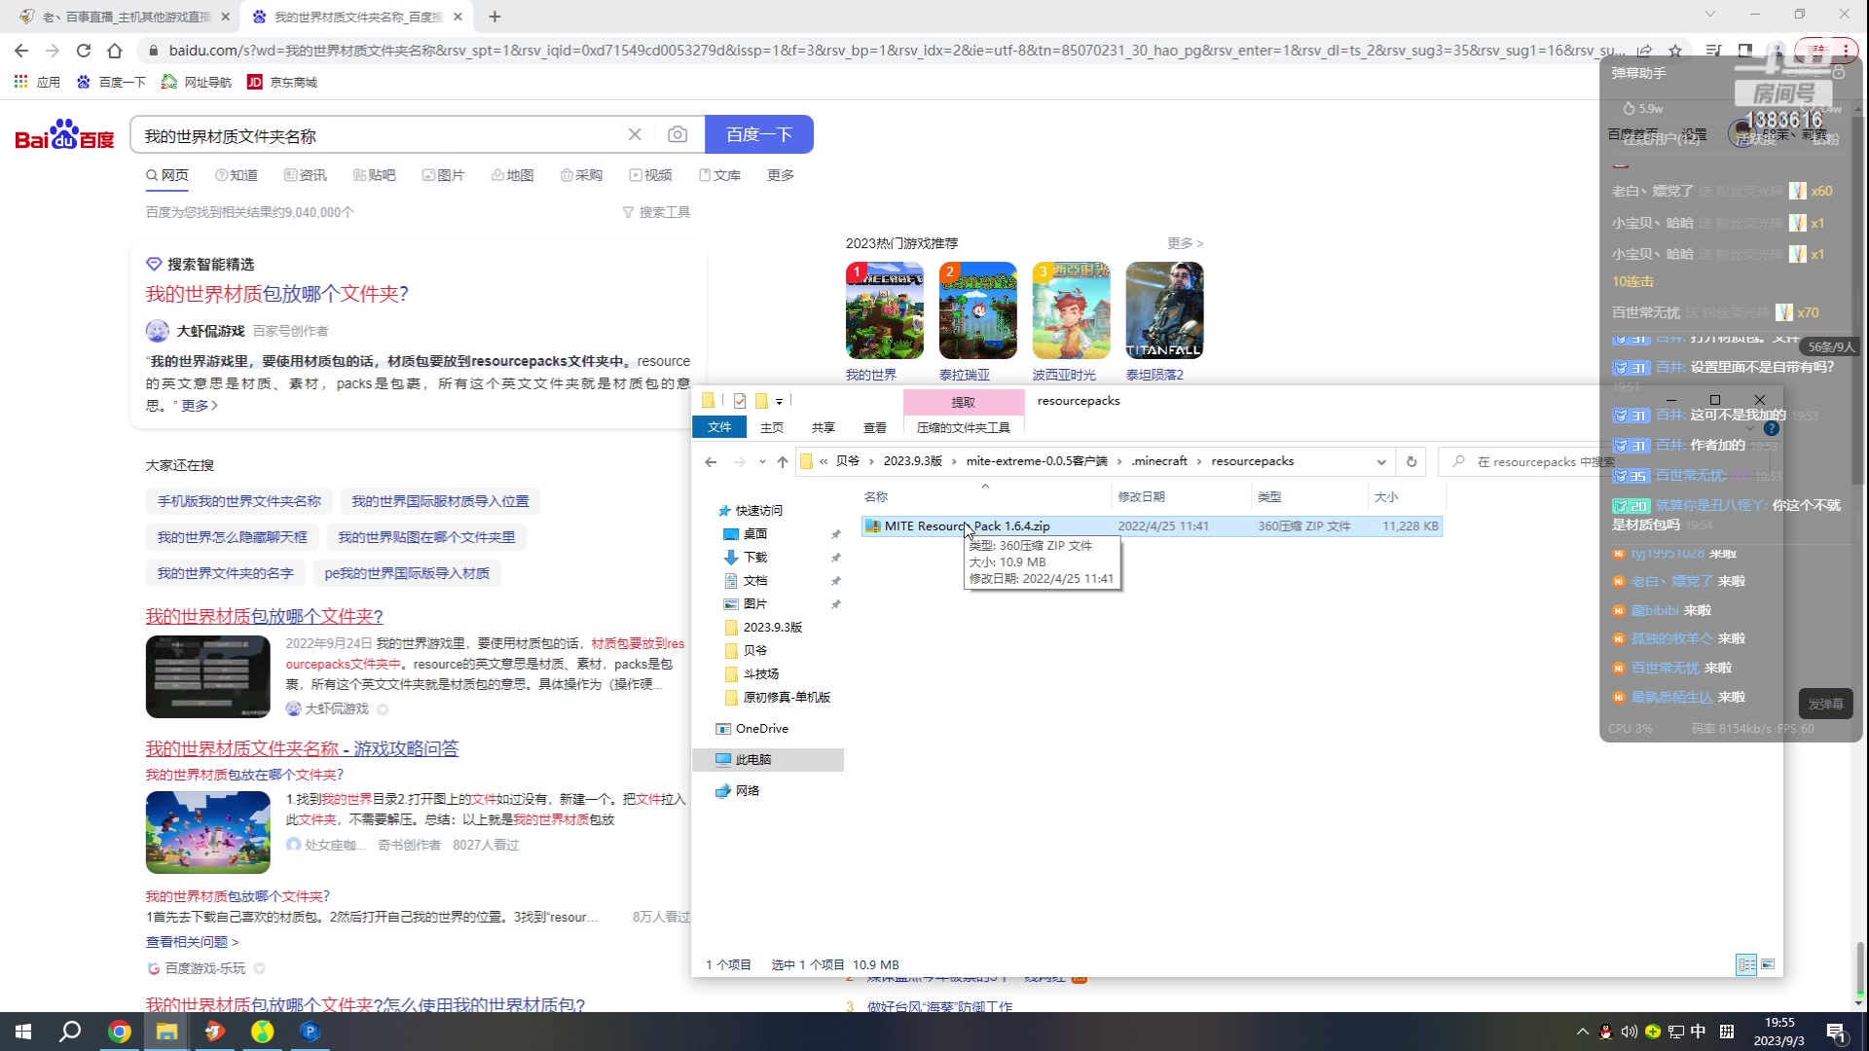Image resolution: width=1869 pixels, height=1051 pixels.
Task: Open the notification center icon
Action: click(1836, 1032)
